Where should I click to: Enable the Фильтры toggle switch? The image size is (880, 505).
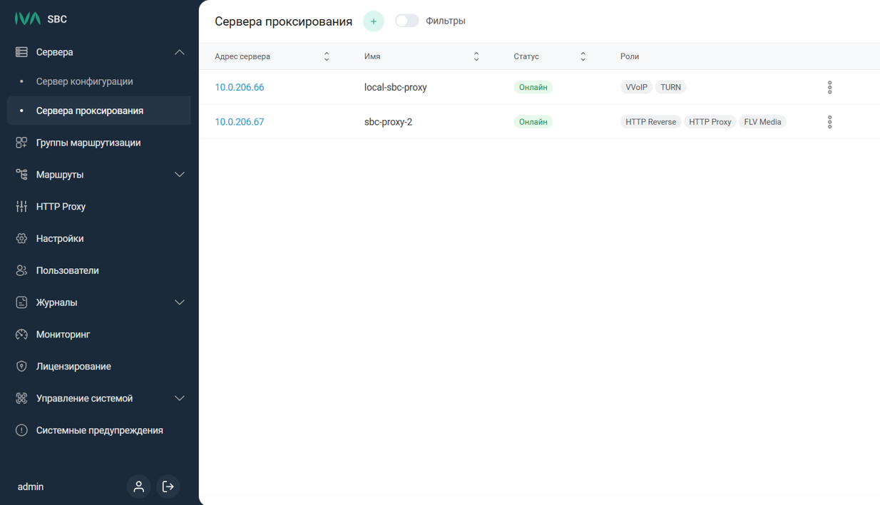click(406, 21)
